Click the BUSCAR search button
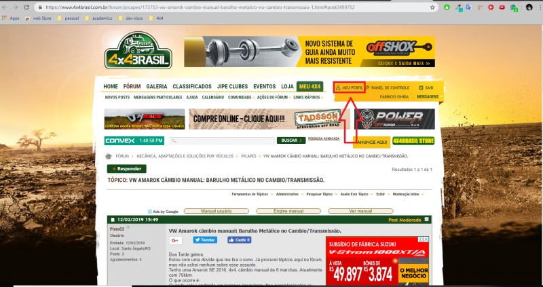Image resolution: width=543 pixels, height=287 pixels. click(291, 140)
